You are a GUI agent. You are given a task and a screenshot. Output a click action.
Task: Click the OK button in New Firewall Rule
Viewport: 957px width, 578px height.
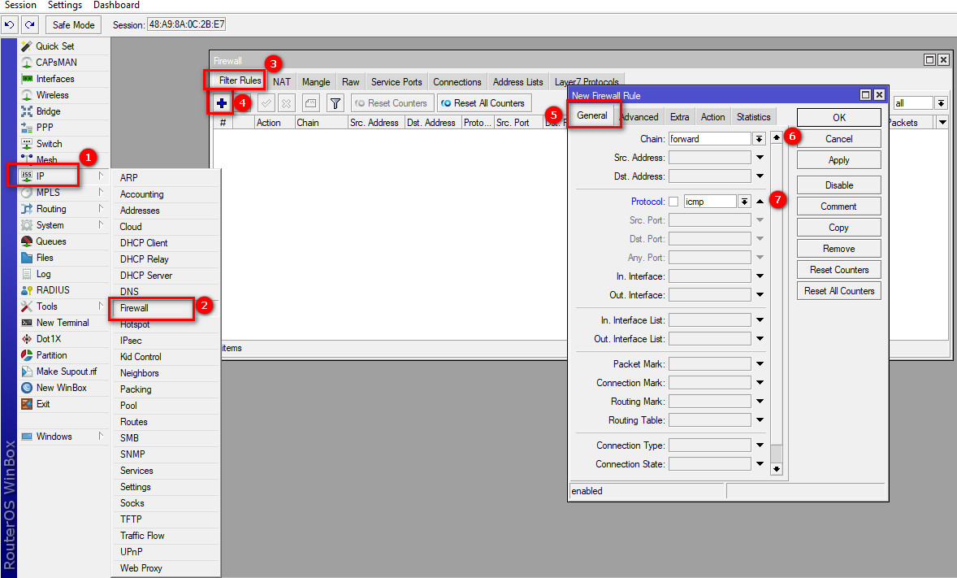[x=838, y=118]
